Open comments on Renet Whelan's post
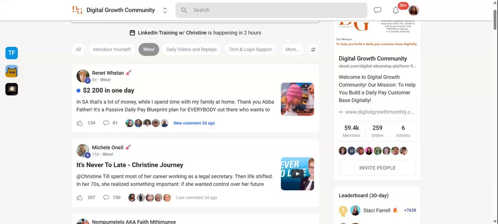Screen dimensions: 498x224 [x=106, y=123]
